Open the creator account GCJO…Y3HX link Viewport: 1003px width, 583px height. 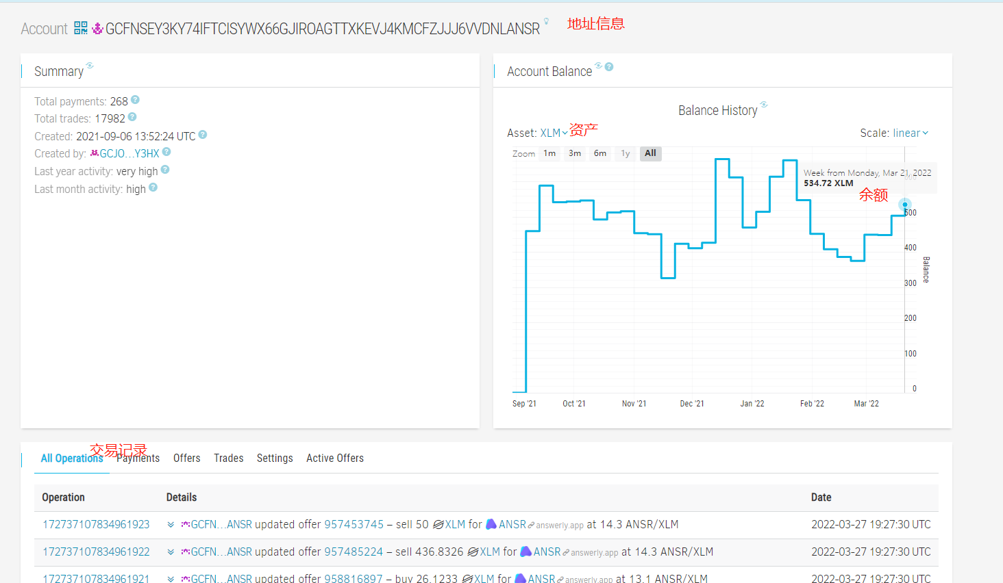click(129, 154)
